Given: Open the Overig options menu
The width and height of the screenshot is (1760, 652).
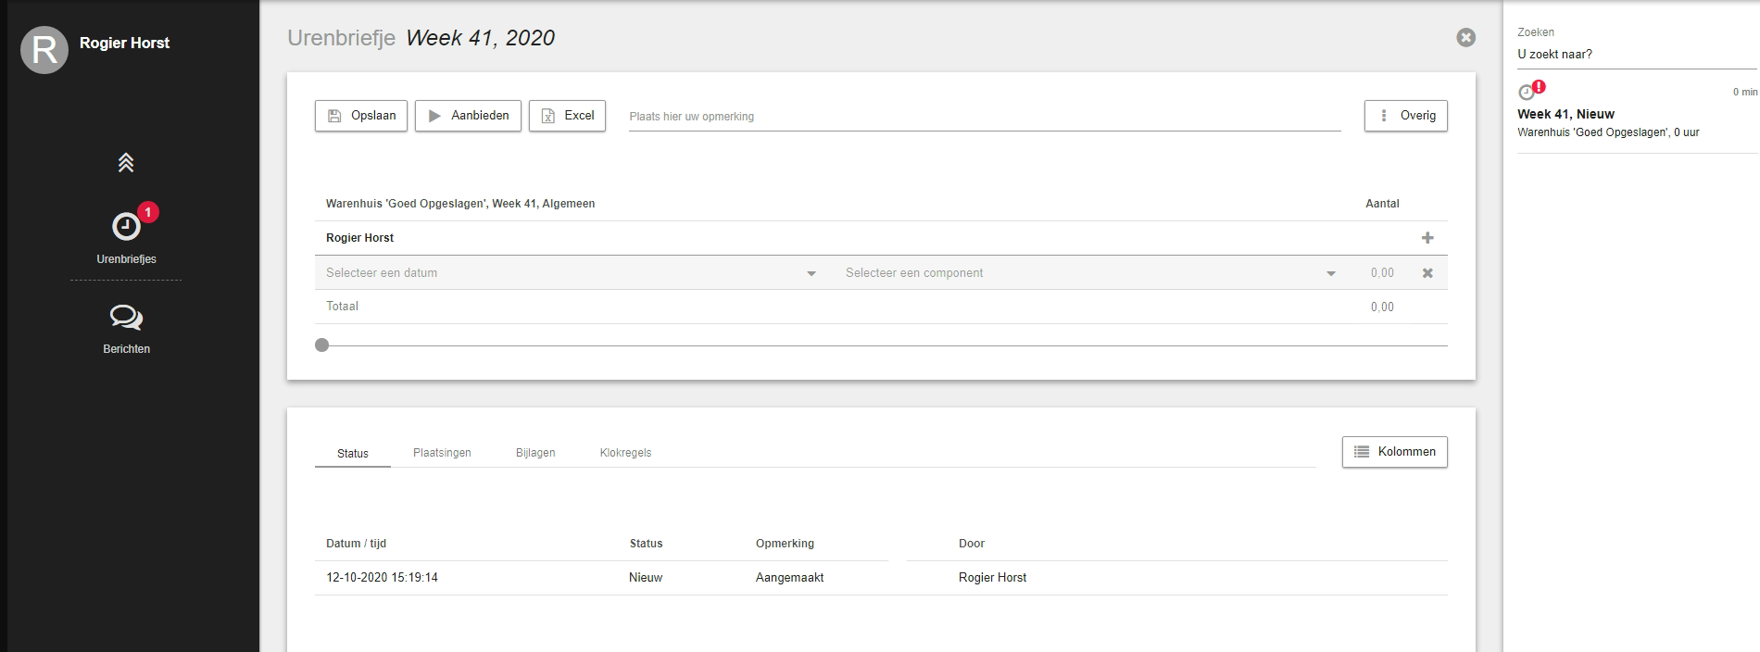Looking at the screenshot, I should [x=1405, y=116].
